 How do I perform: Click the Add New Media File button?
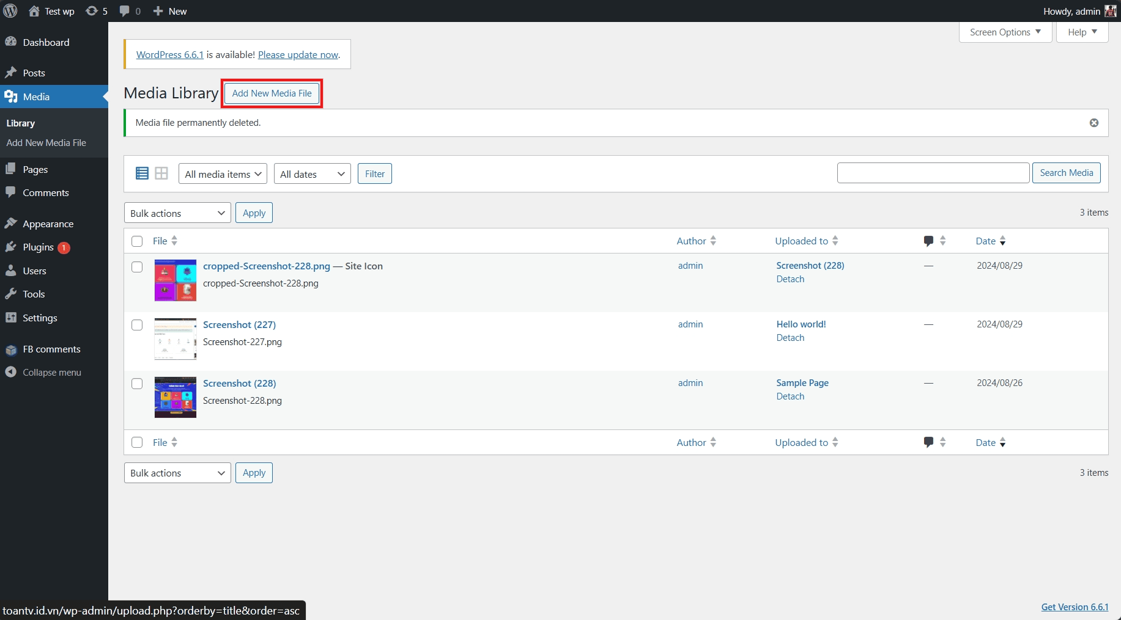pos(272,93)
